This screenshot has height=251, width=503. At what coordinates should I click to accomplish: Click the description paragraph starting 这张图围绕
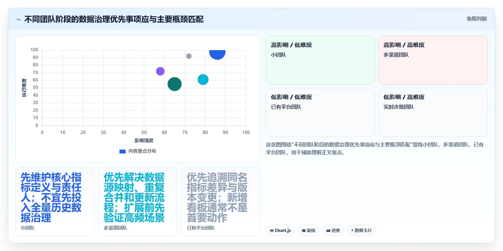(x=375, y=148)
